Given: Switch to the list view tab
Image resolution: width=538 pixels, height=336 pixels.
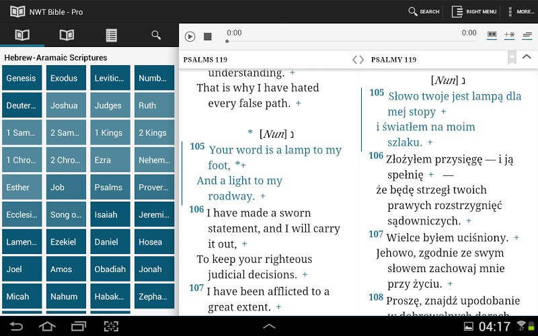Looking at the screenshot, I should [x=112, y=35].
